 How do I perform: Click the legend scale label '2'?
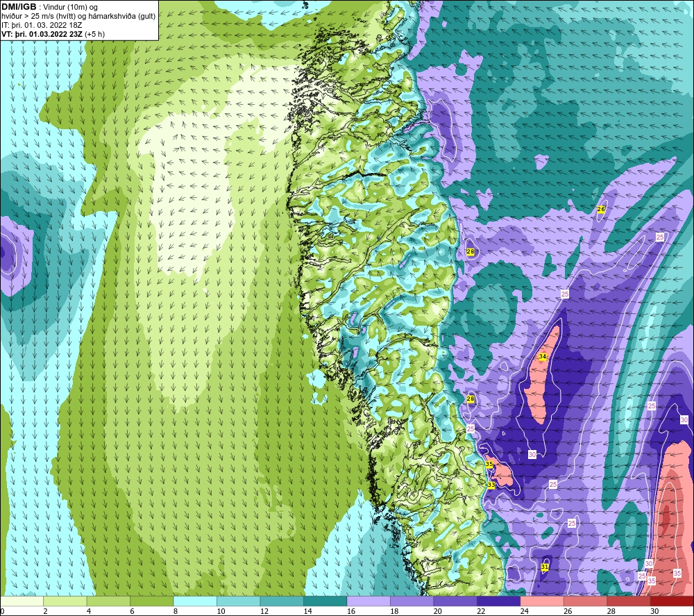(x=46, y=611)
